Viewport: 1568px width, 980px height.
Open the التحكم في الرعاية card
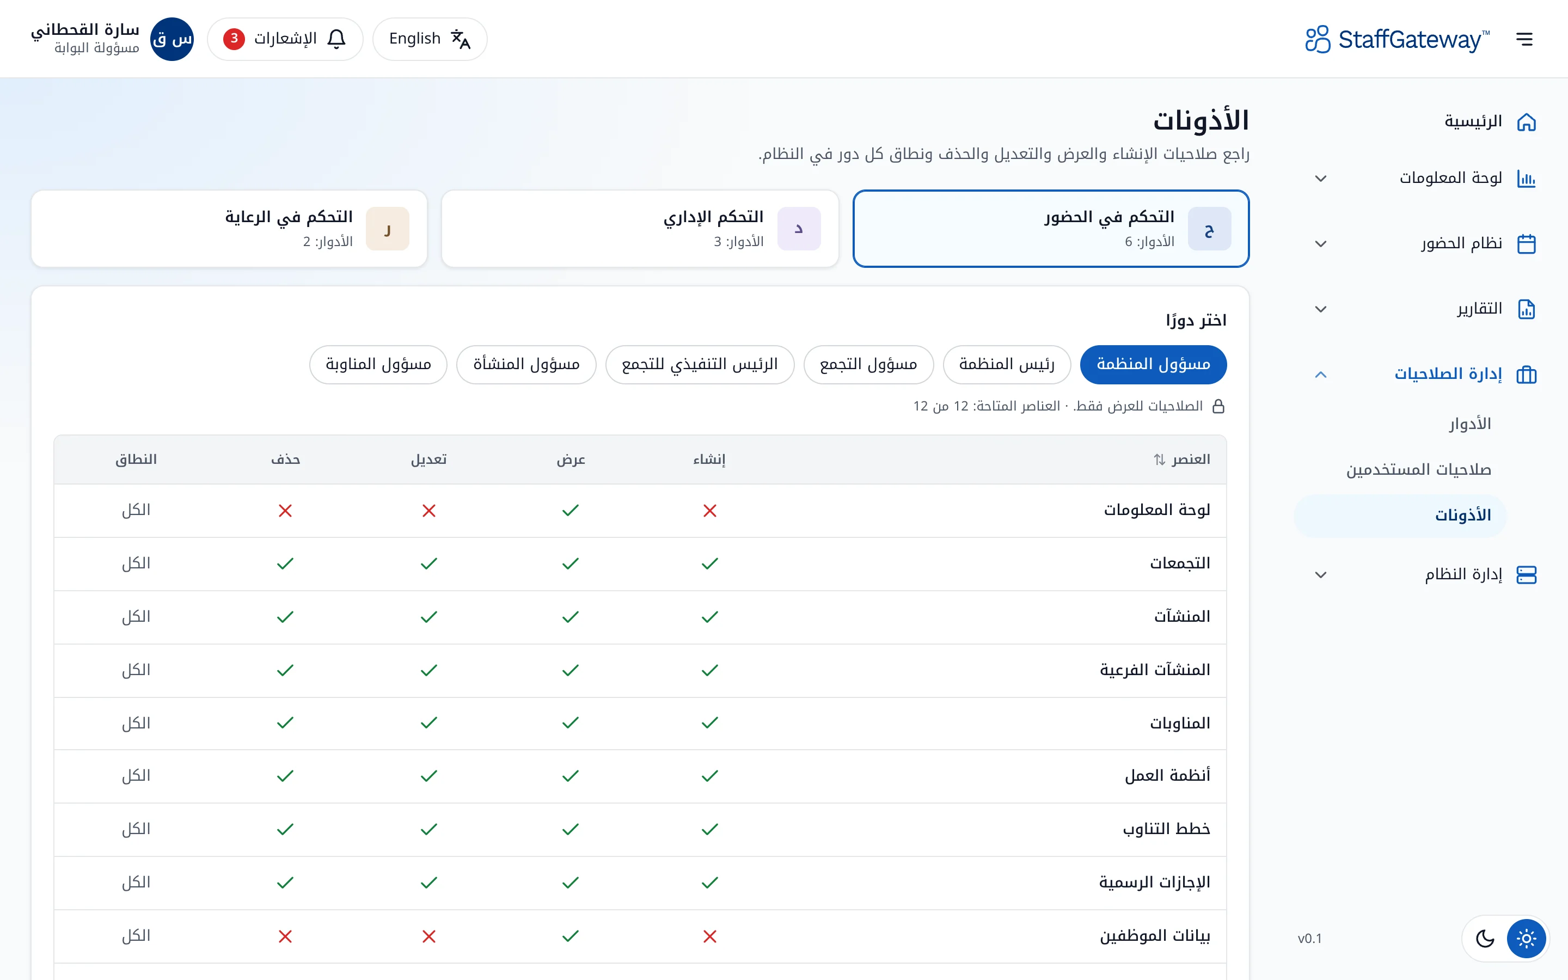(x=229, y=229)
